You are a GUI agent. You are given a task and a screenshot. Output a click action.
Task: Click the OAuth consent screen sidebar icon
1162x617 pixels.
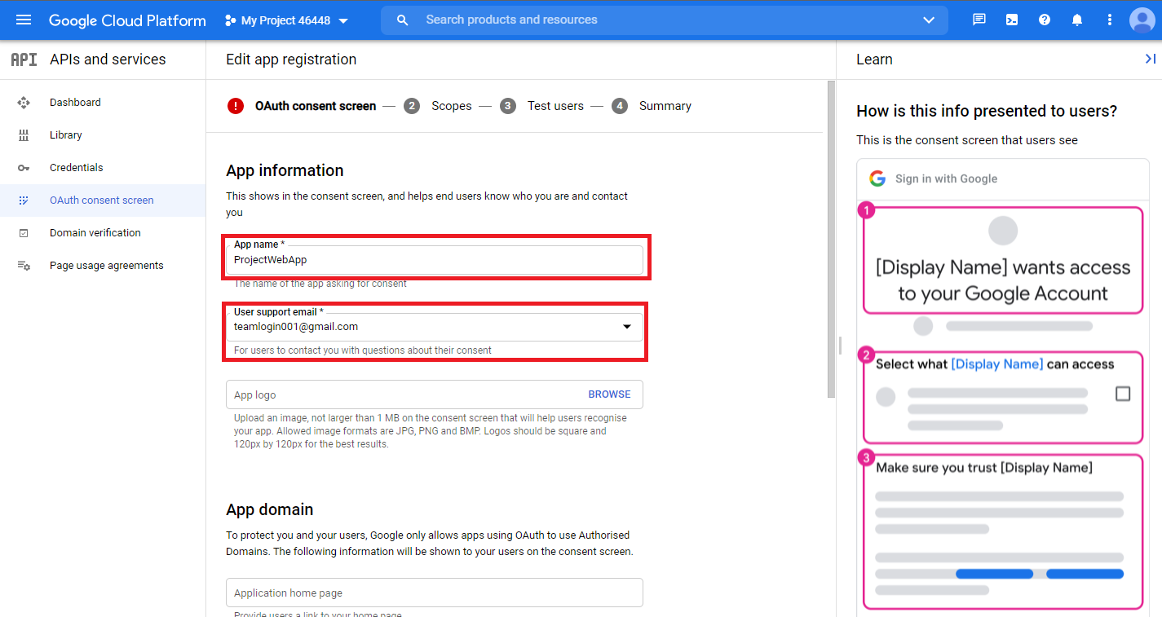tap(24, 201)
